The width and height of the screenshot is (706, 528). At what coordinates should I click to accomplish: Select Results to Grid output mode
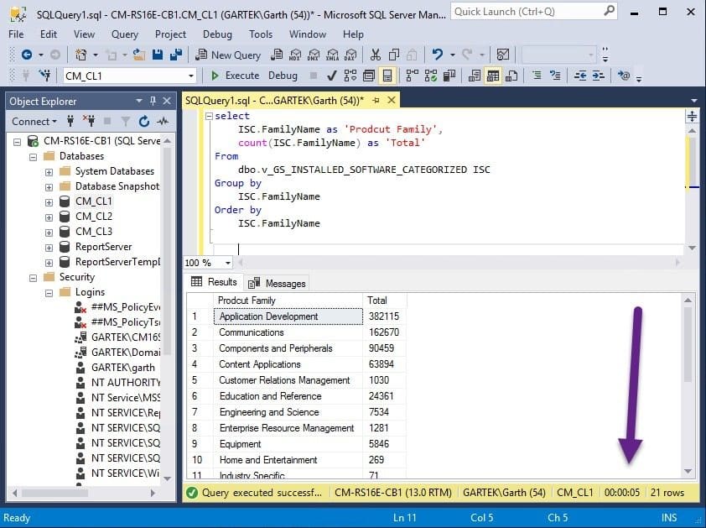(x=493, y=76)
